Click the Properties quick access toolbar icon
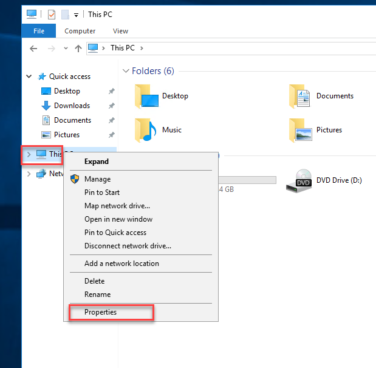Image resolution: width=376 pixels, height=368 pixels. (52, 14)
